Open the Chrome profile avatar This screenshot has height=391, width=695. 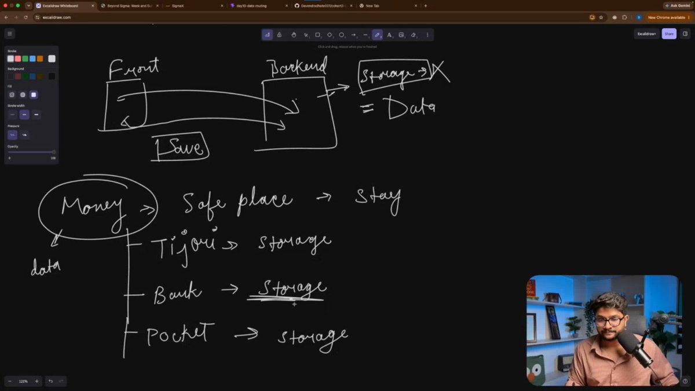(638, 17)
